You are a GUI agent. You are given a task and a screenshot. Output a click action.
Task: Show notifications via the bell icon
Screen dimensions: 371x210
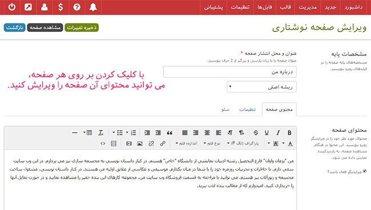[93, 7]
